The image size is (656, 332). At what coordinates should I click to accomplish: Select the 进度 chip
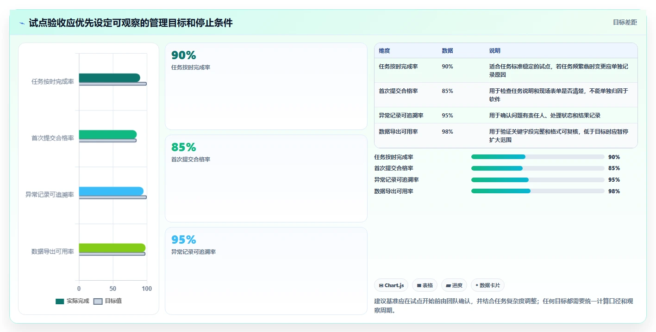click(454, 285)
